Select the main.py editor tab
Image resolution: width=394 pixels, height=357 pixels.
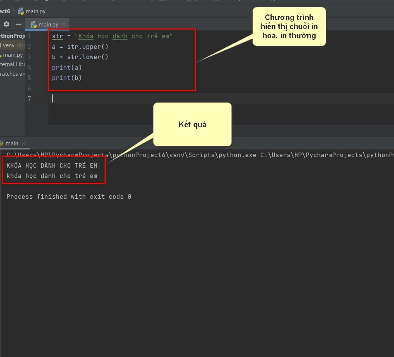tap(48, 25)
